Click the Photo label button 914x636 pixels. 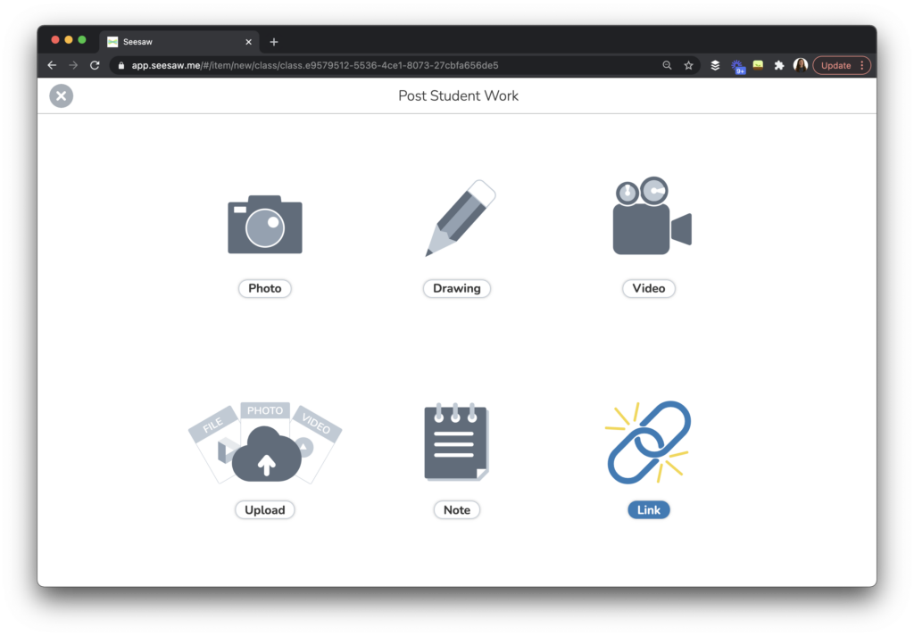(x=264, y=288)
